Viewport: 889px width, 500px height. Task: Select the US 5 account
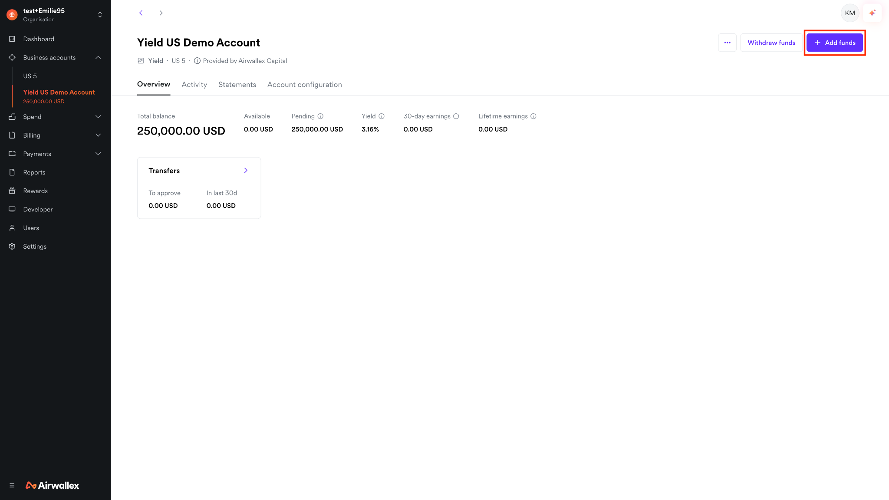coord(30,76)
